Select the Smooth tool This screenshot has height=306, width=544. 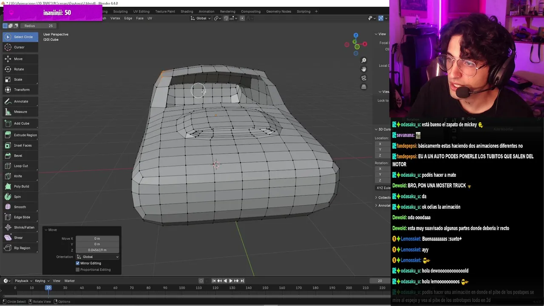20,207
